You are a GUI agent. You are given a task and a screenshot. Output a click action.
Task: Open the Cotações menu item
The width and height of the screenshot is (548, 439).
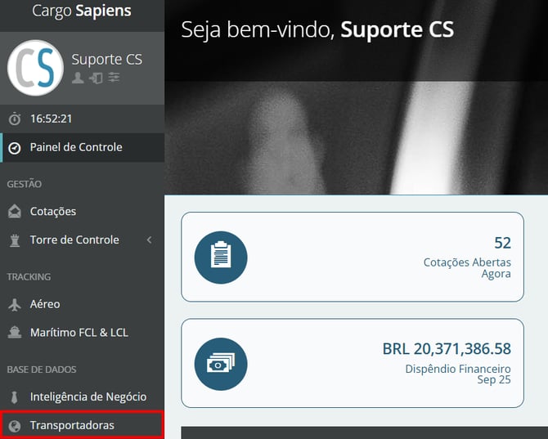pos(53,212)
